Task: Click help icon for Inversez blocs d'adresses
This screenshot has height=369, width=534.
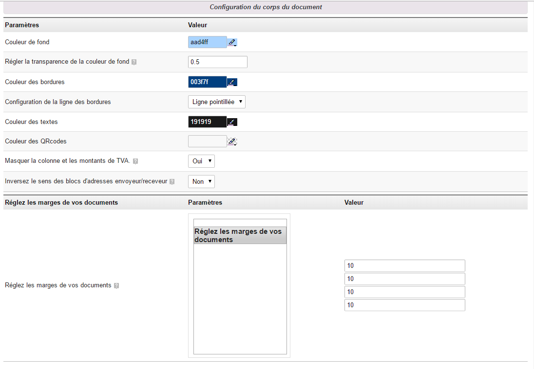Action: coord(172,182)
